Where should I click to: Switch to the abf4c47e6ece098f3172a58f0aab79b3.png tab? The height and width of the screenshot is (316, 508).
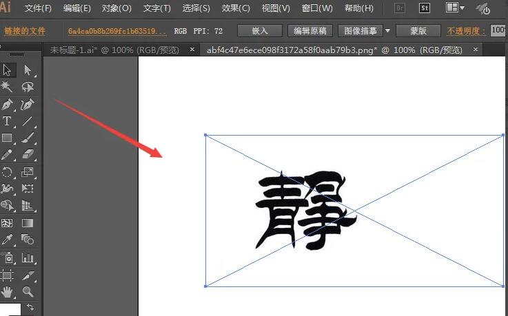tap(334, 50)
